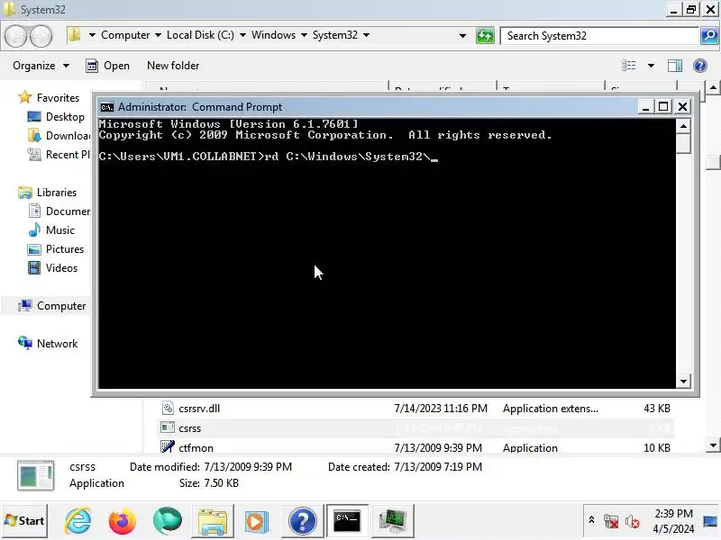Screen dimensions: 721x540
Task: Open address bar previous locations dropdown
Action: coord(462,36)
